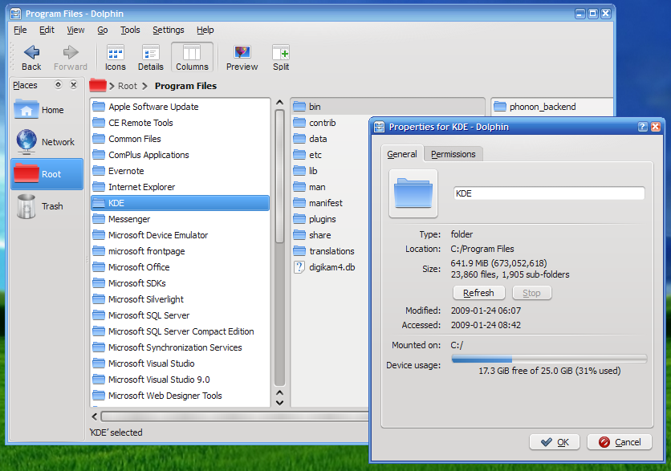
Task: Confirm properties with OK button
Action: (554, 441)
